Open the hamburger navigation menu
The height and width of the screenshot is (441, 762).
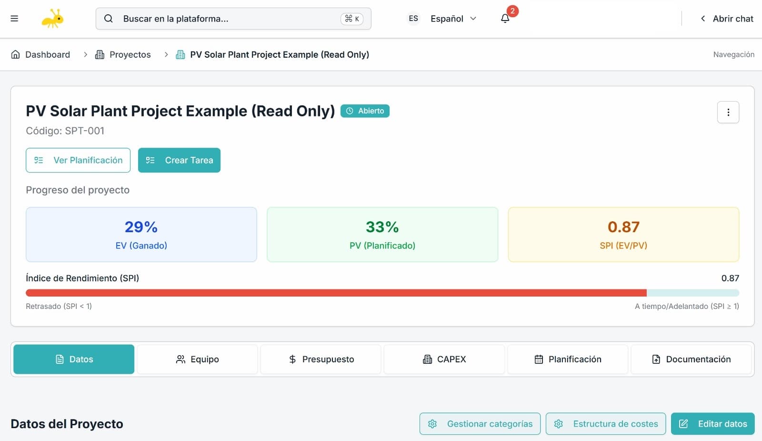point(15,18)
